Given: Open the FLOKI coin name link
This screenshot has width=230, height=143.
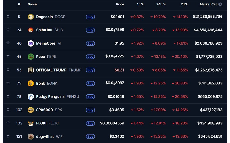Looking at the screenshot, I should [x=41, y=123].
